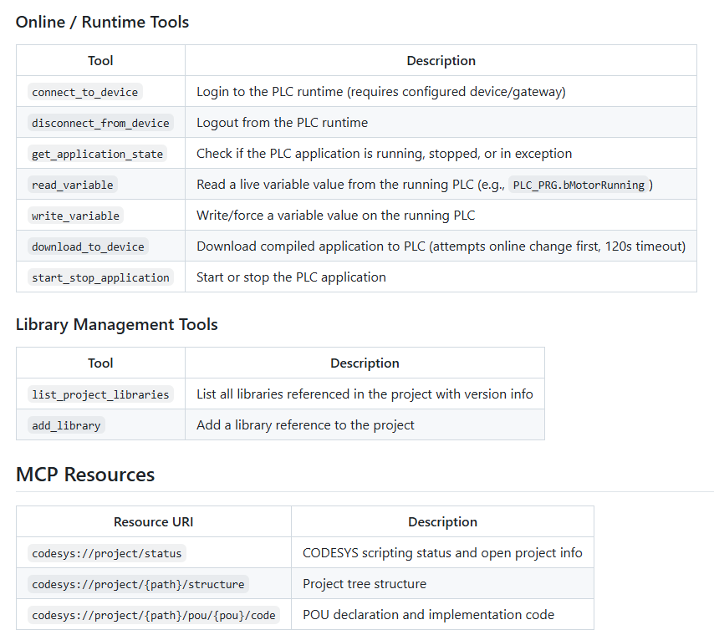
Task: Click the read_variable tool name
Action: point(72,185)
